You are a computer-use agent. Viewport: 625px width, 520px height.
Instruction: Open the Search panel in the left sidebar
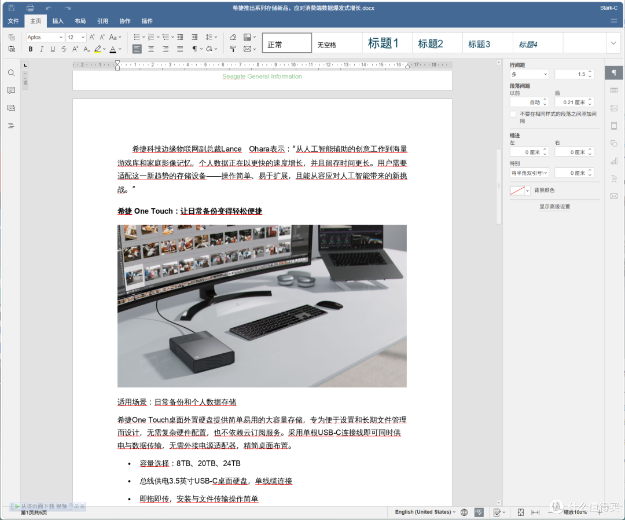[x=11, y=72]
